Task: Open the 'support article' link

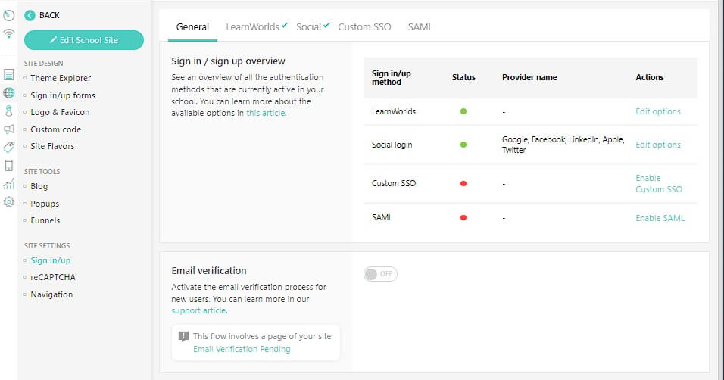Action: [x=199, y=311]
